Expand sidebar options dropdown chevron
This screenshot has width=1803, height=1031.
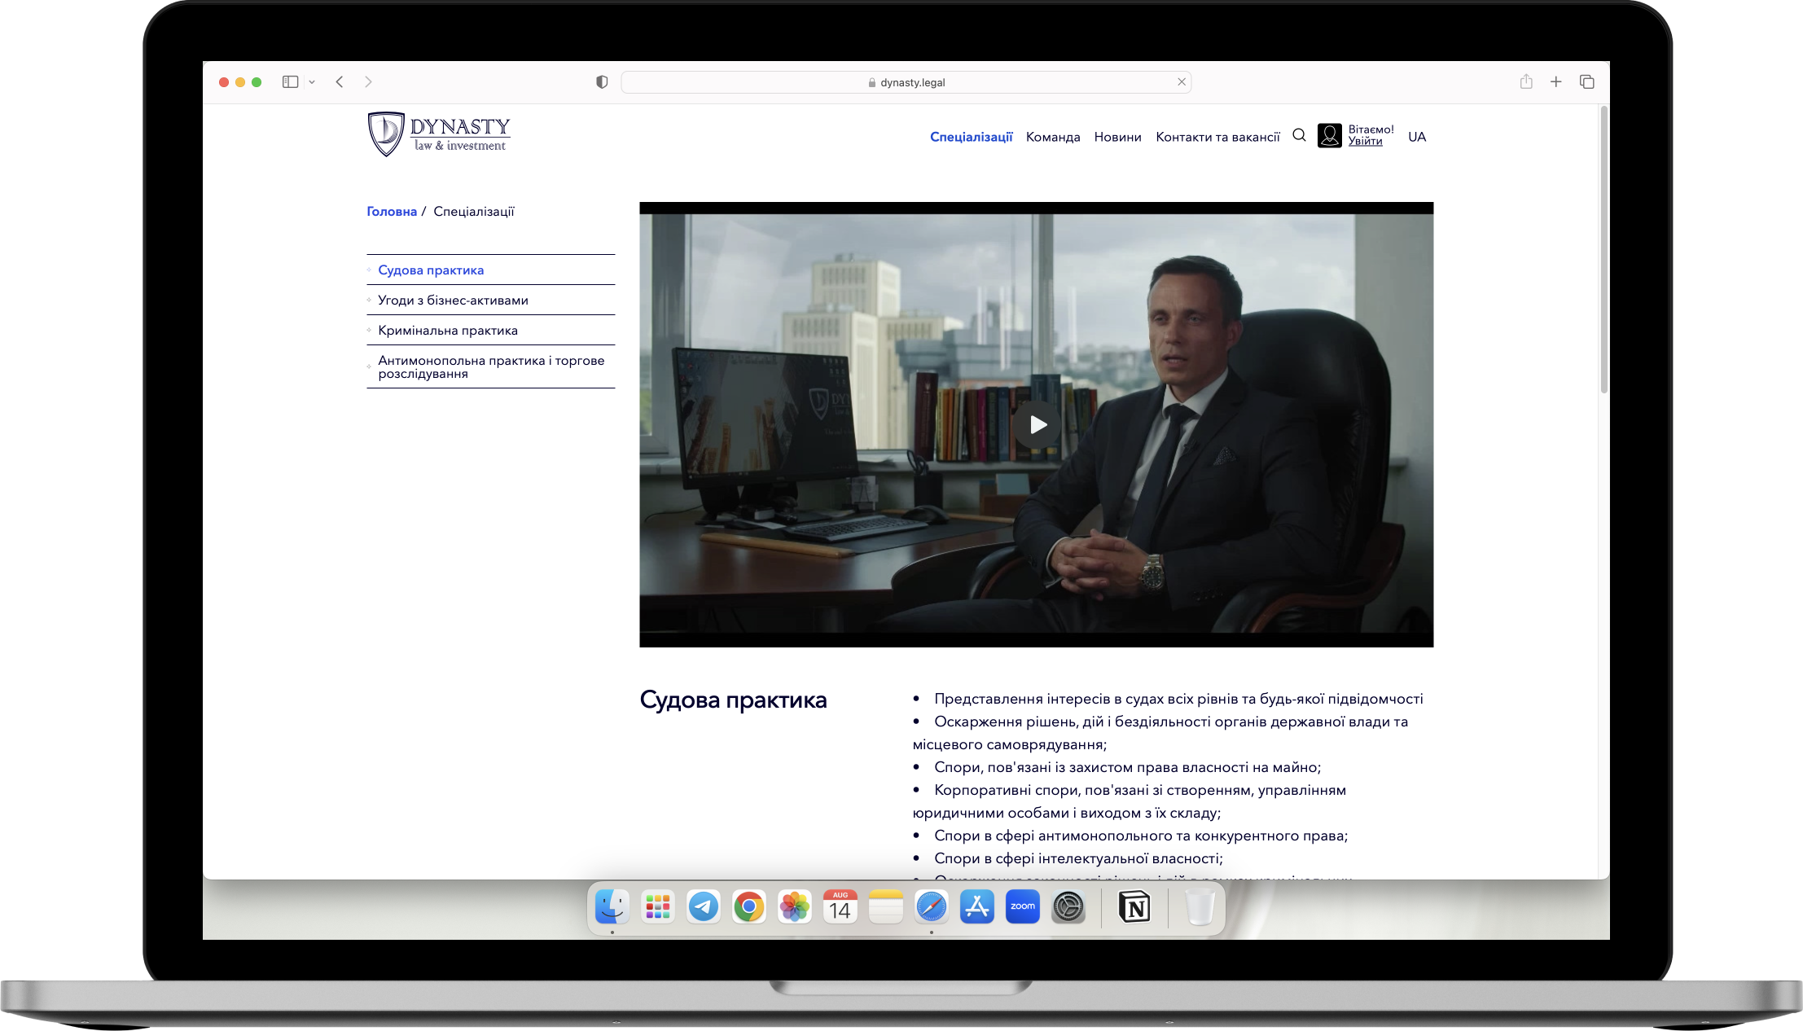tap(312, 82)
